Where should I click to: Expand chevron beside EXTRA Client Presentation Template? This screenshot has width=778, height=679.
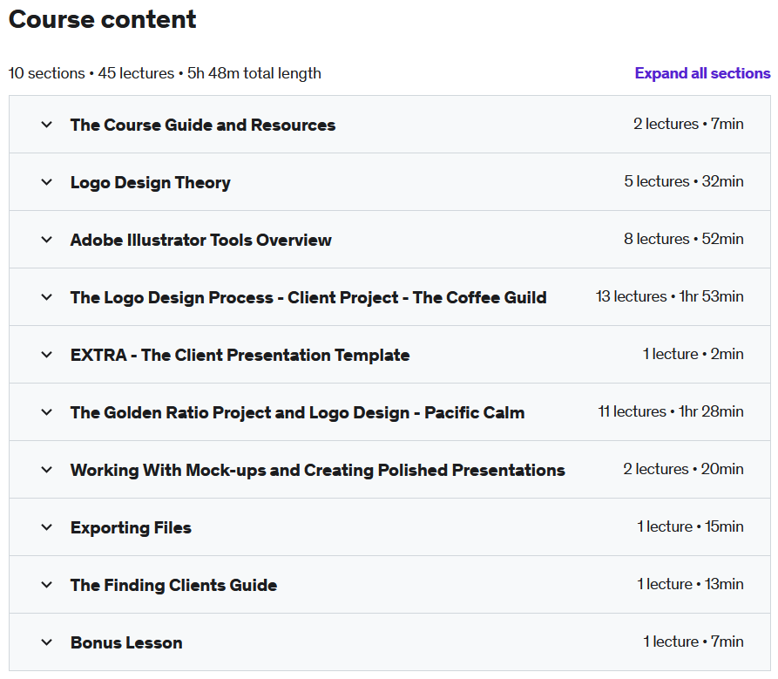[x=47, y=355]
